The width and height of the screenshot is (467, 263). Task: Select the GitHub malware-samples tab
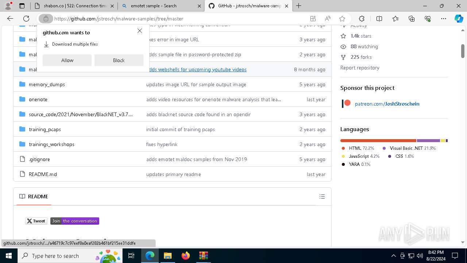(248, 6)
